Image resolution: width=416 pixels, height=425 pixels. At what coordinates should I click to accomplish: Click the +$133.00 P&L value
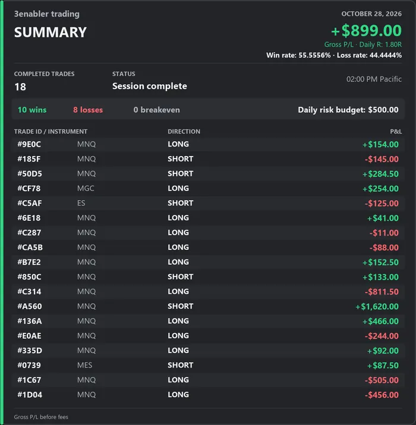click(380, 277)
